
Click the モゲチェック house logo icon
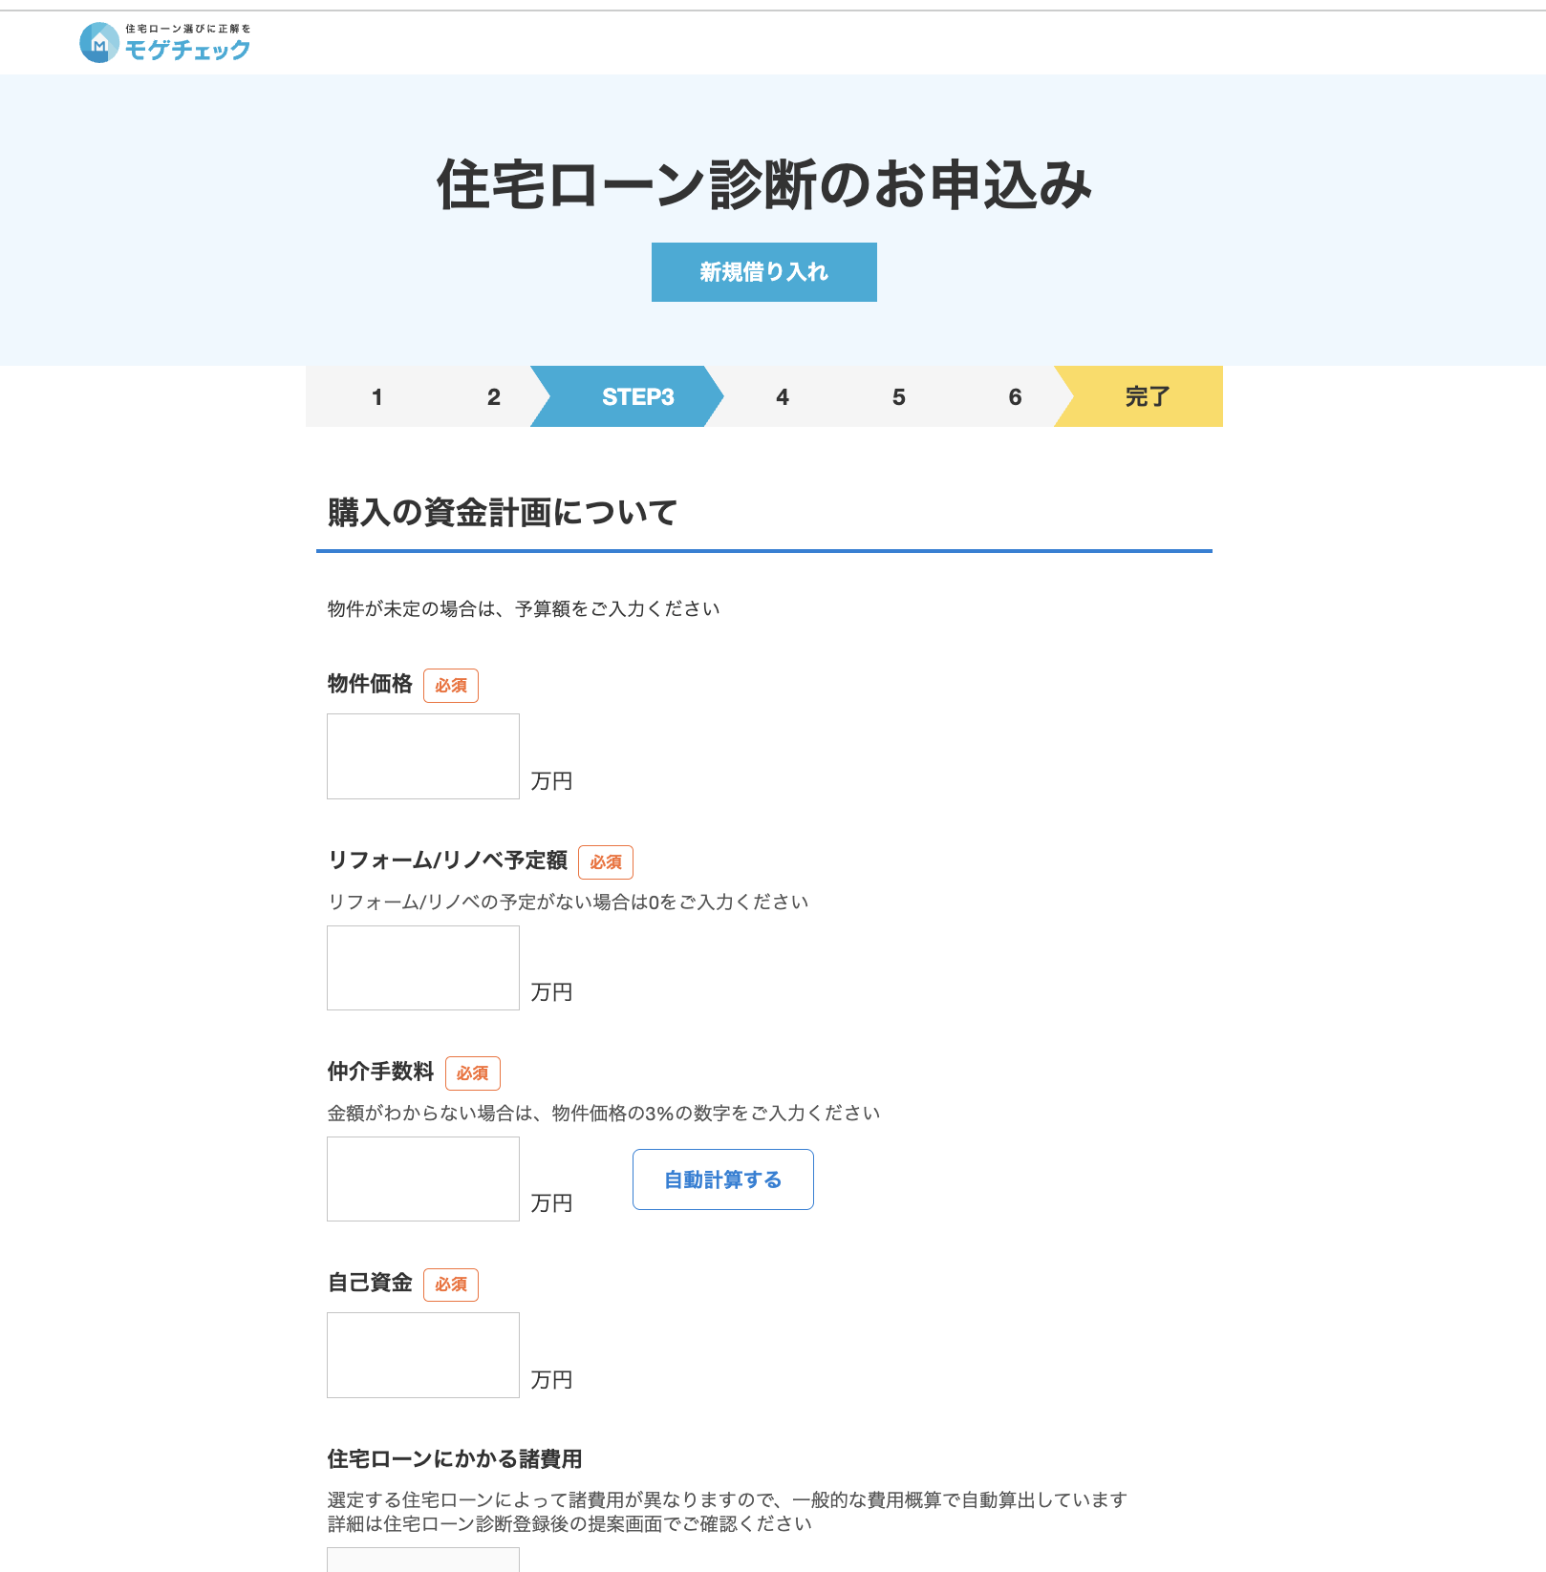click(x=98, y=43)
